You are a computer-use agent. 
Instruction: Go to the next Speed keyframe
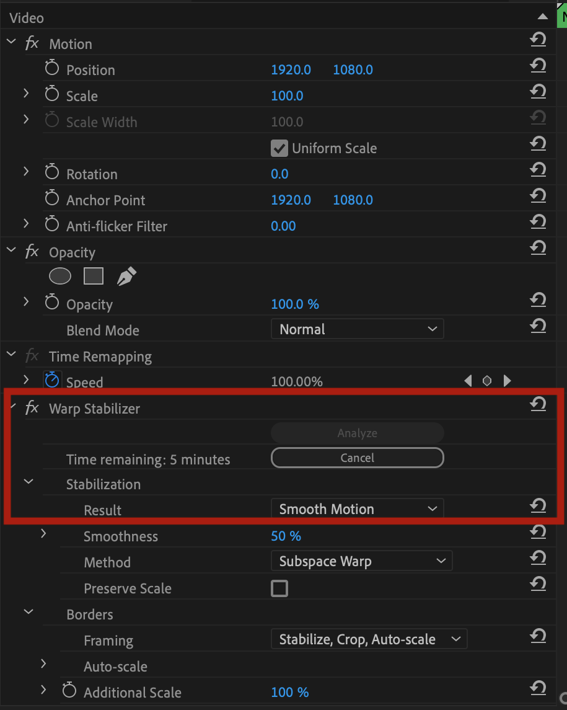click(x=508, y=381)
